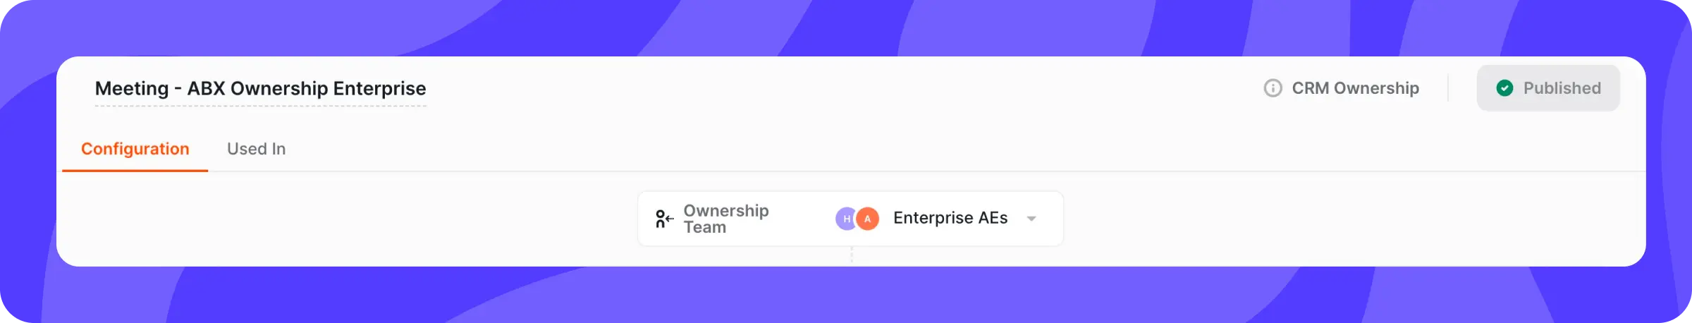1692x323 pixels.
Task: Click the Ownership Team label text
Action: (726, 219)
